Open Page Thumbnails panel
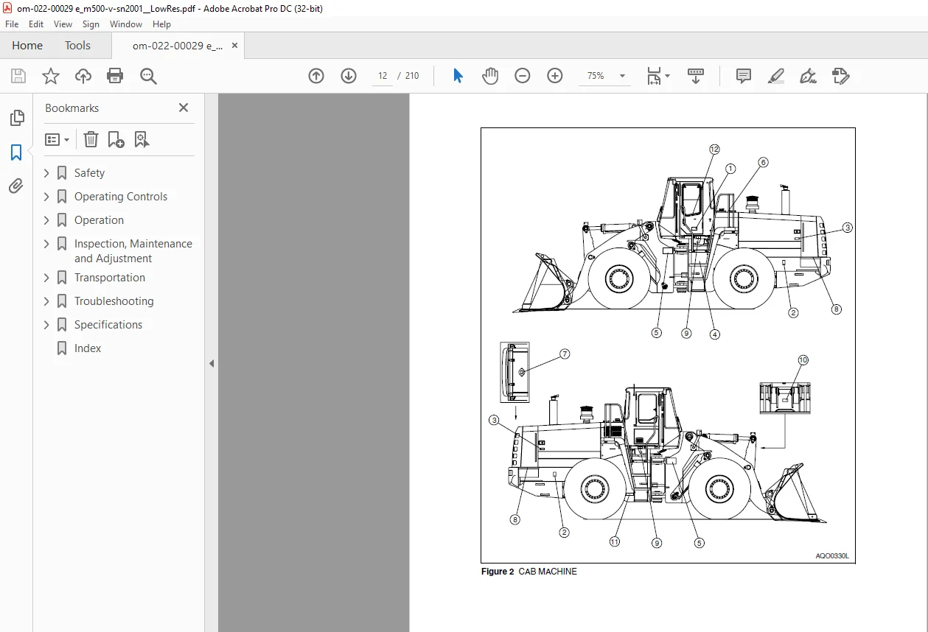Screen dimensions: 928x632 (16, 118)
